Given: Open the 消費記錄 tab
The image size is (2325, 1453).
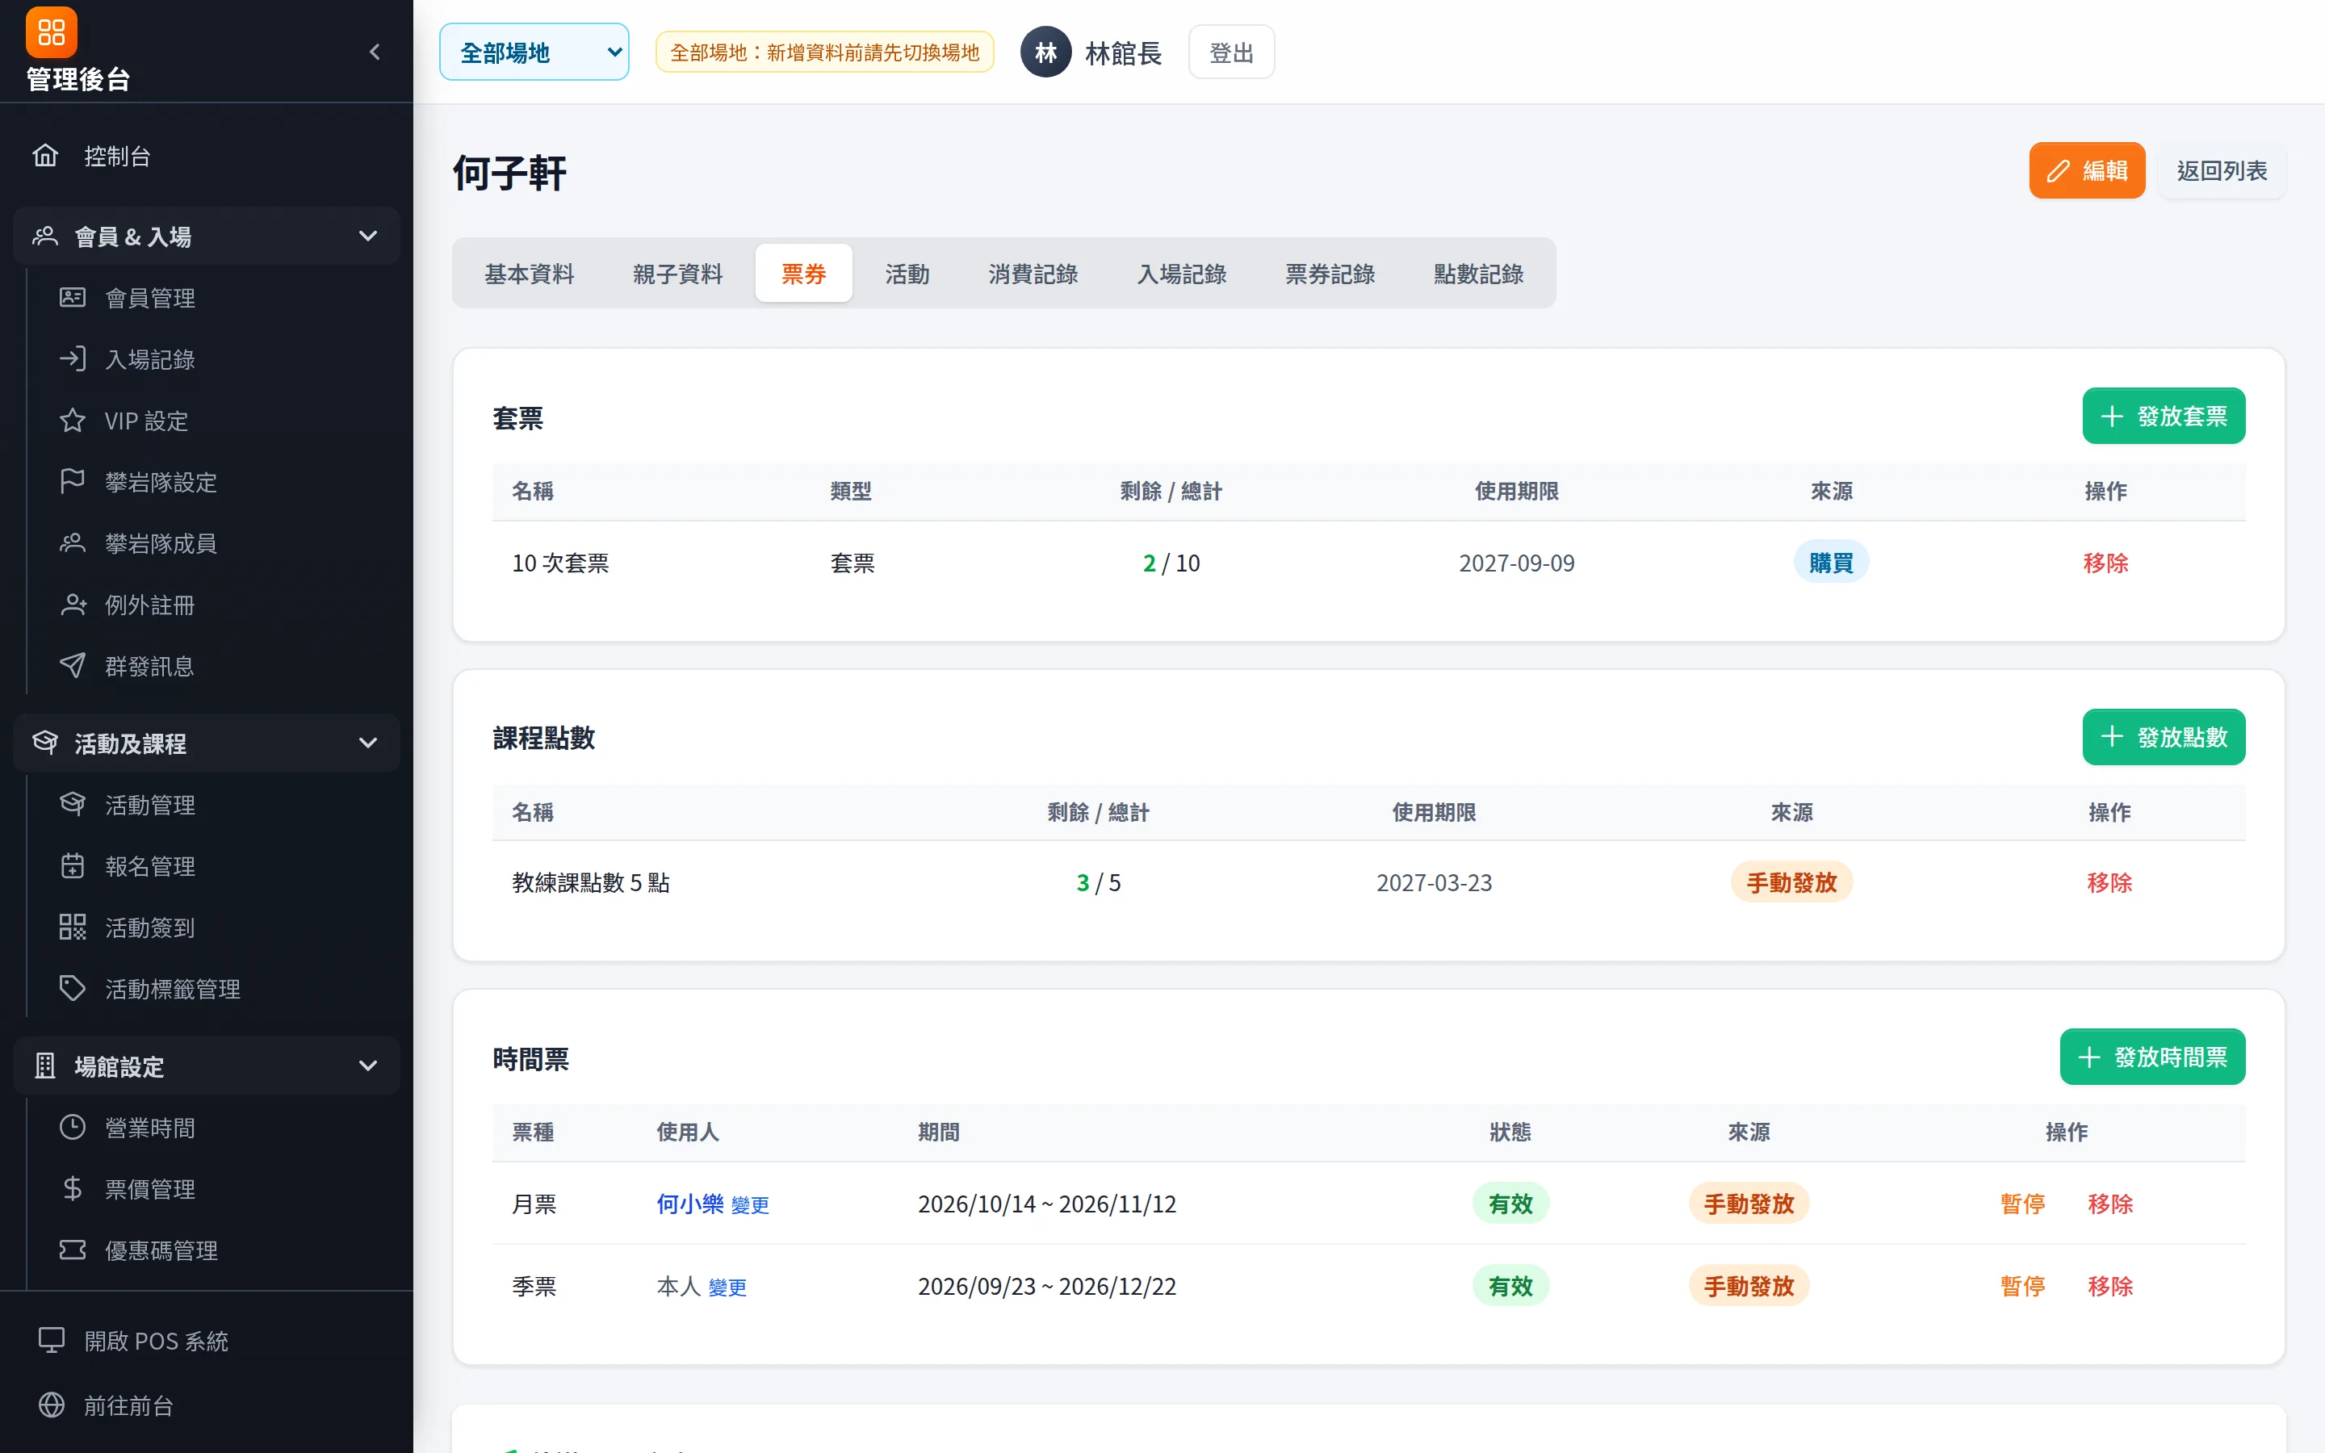Looking at the screenshot, I should (1033, 274).
